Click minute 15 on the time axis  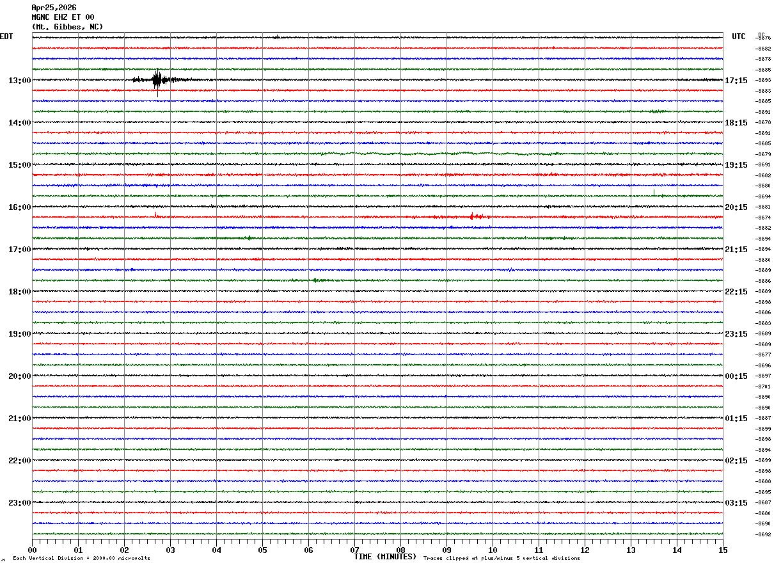click(x=723, y=550)
